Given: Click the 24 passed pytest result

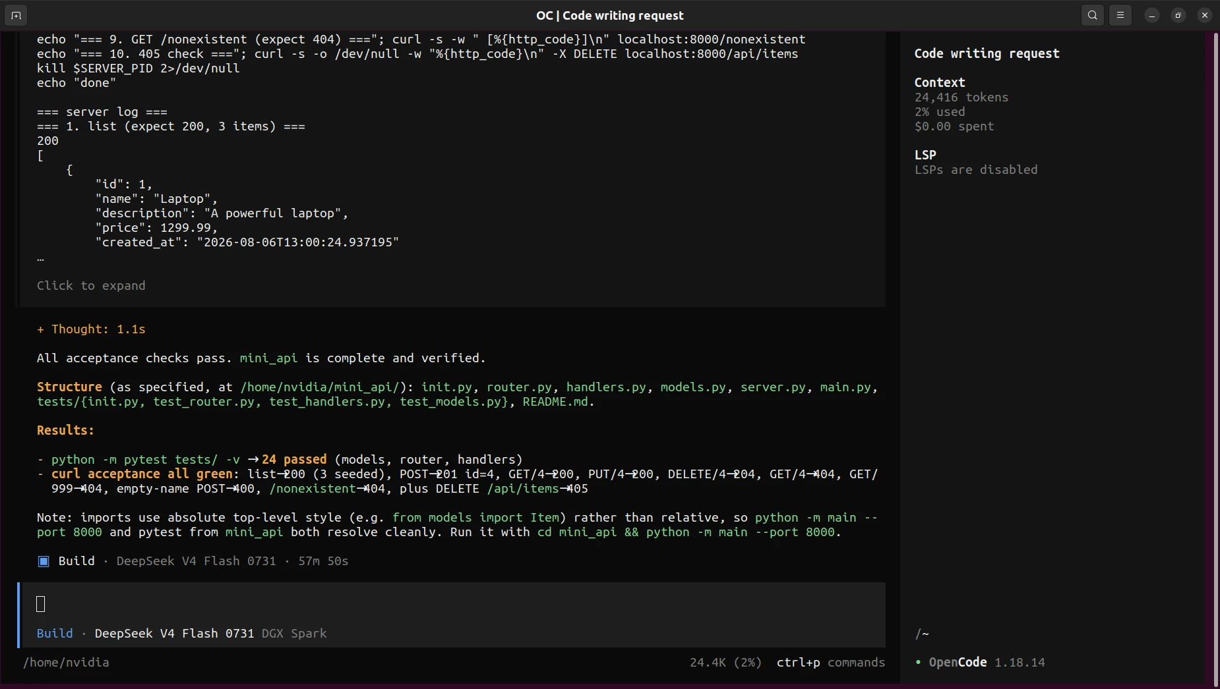Looking at the screenshot, I should (x=294, y=460).
